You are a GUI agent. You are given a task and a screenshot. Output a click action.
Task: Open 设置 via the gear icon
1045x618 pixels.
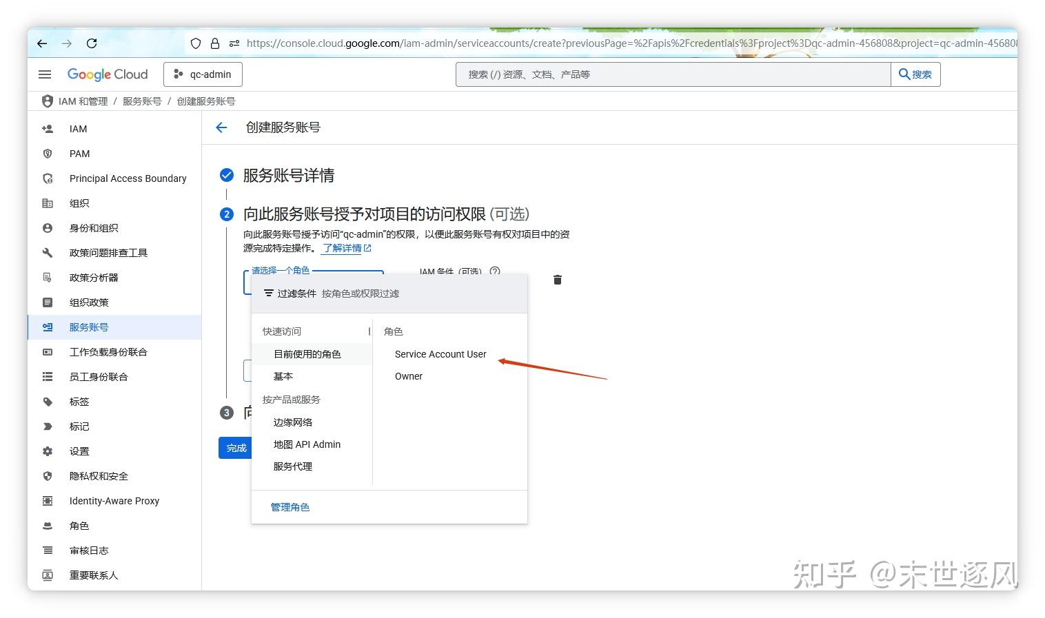79,451
